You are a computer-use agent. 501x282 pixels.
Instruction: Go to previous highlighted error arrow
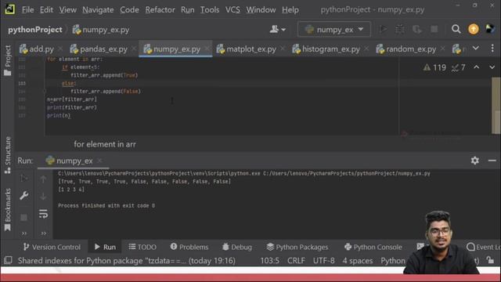coord(477,67)
